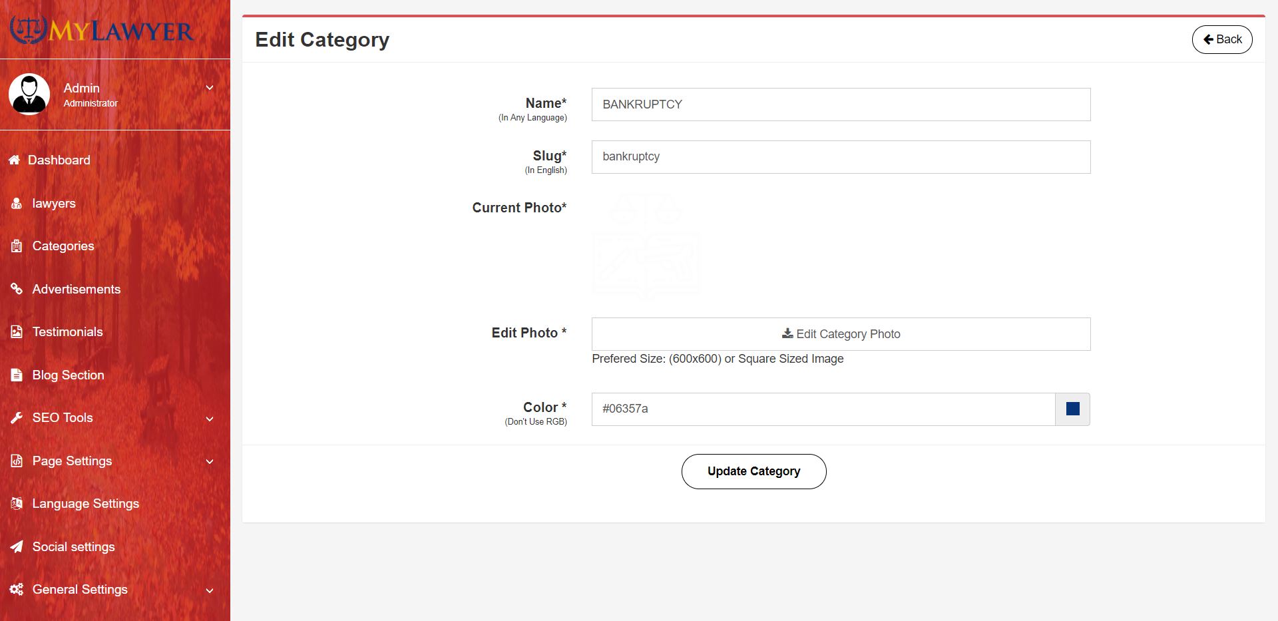The width and height of the screenshot is (1278, 621).
Task: Go back using the Back button
Action: coord(1221,40)
